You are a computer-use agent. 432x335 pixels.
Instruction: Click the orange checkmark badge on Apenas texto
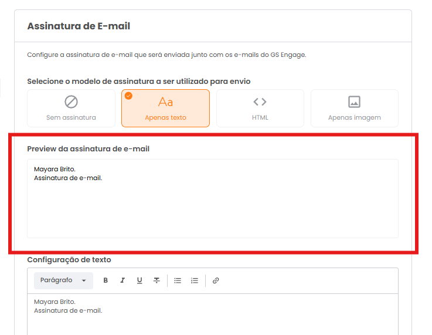(x=128, y=96)
